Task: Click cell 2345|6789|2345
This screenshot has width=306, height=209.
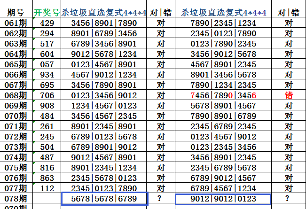Action: point(223,126)
